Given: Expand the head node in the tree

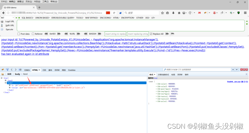Looking at the screenshot, I should tap(5, 80).
